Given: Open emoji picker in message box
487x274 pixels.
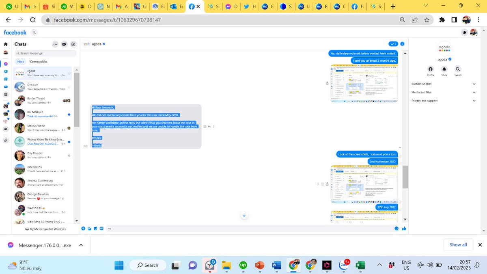Looking at the screenshot, I should click(396, 229).
